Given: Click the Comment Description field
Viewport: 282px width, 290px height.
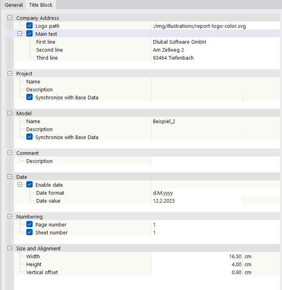Looking at the screenshot, I should [x=215, y=161].
